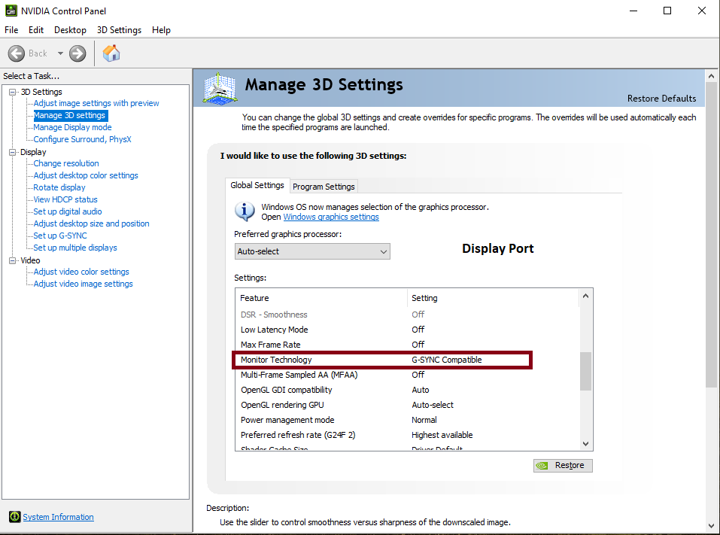Open the Back history dropdown arrow
Screen dimensions: 720x535
click(x=60, y=53)
